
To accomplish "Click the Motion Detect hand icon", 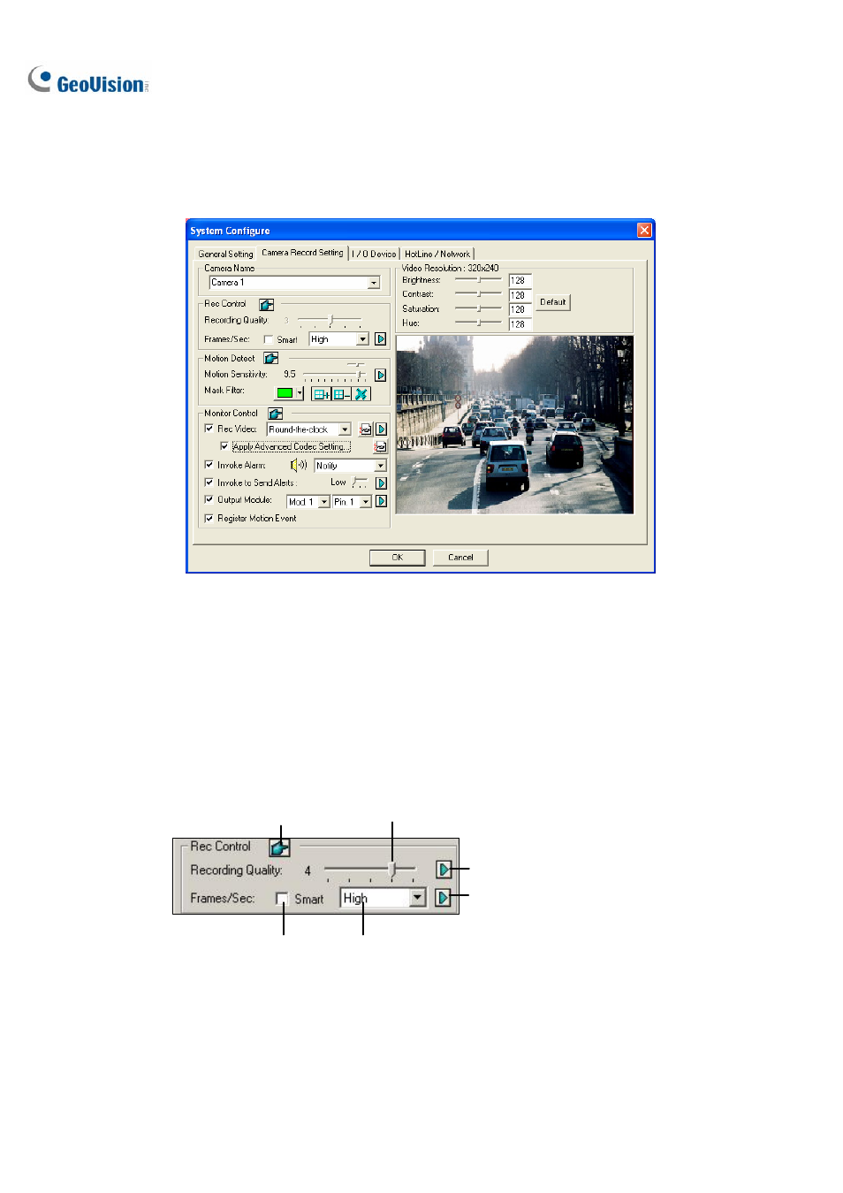I will (x=271, y=358).
